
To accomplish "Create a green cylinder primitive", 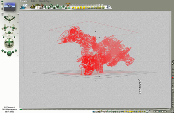I will [54, 8].
